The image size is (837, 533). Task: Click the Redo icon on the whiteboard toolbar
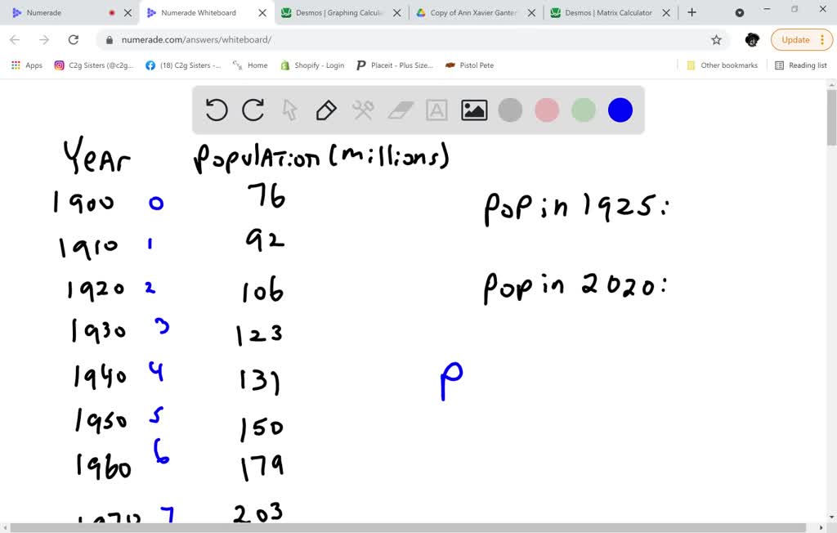(253, 110)
